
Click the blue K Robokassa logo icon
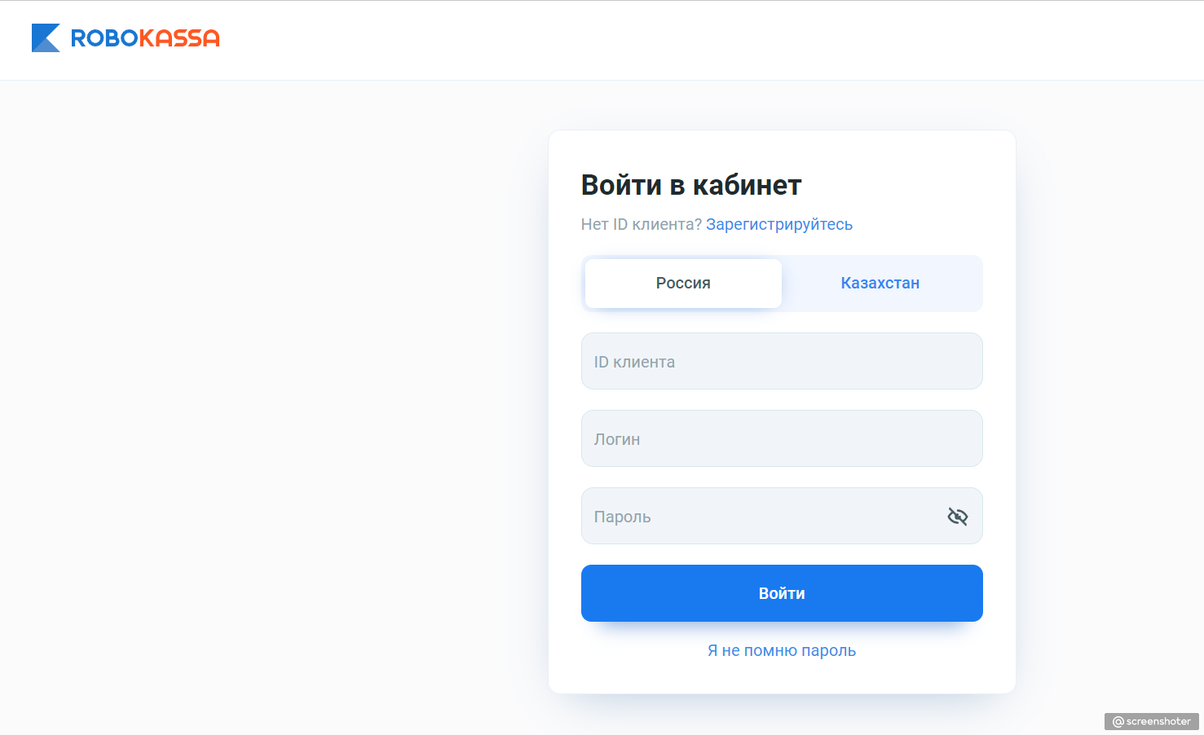point(46,38)
